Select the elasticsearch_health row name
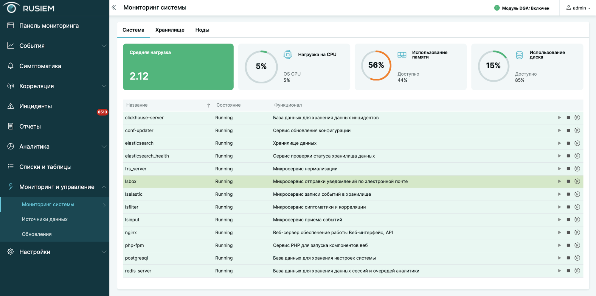596x296 pixels. [147, 156]
